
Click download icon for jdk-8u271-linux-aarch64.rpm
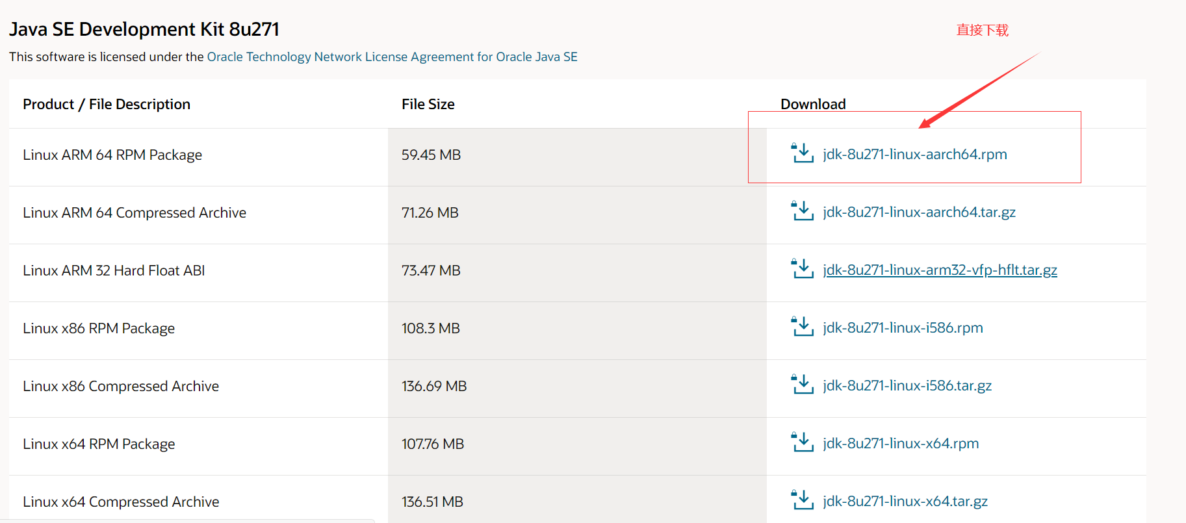click(802, 153)
